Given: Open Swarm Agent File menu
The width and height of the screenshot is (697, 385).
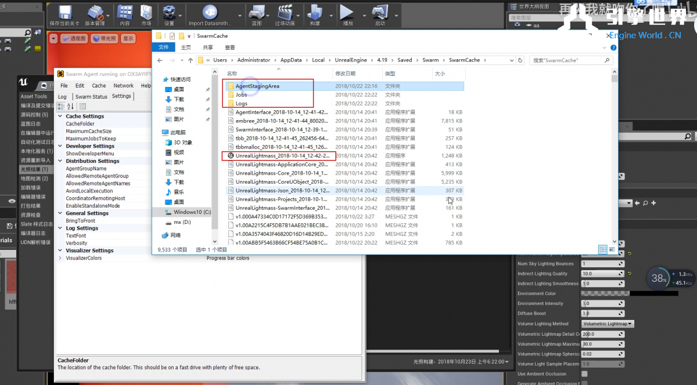Looking at the screenshot, I should point(63,86).
